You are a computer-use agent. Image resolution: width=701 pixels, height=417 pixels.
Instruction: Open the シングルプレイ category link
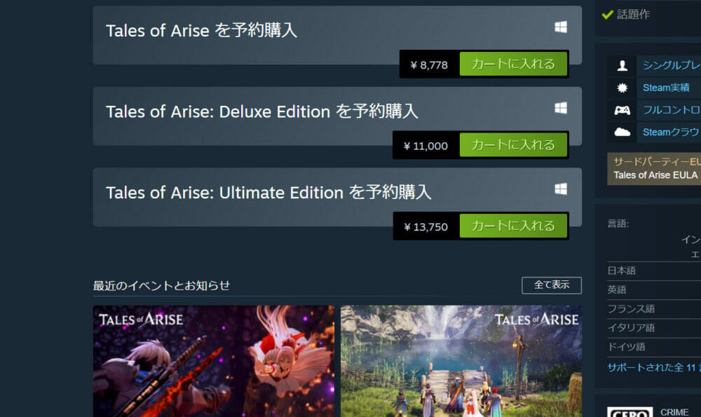tap(671, 66)
